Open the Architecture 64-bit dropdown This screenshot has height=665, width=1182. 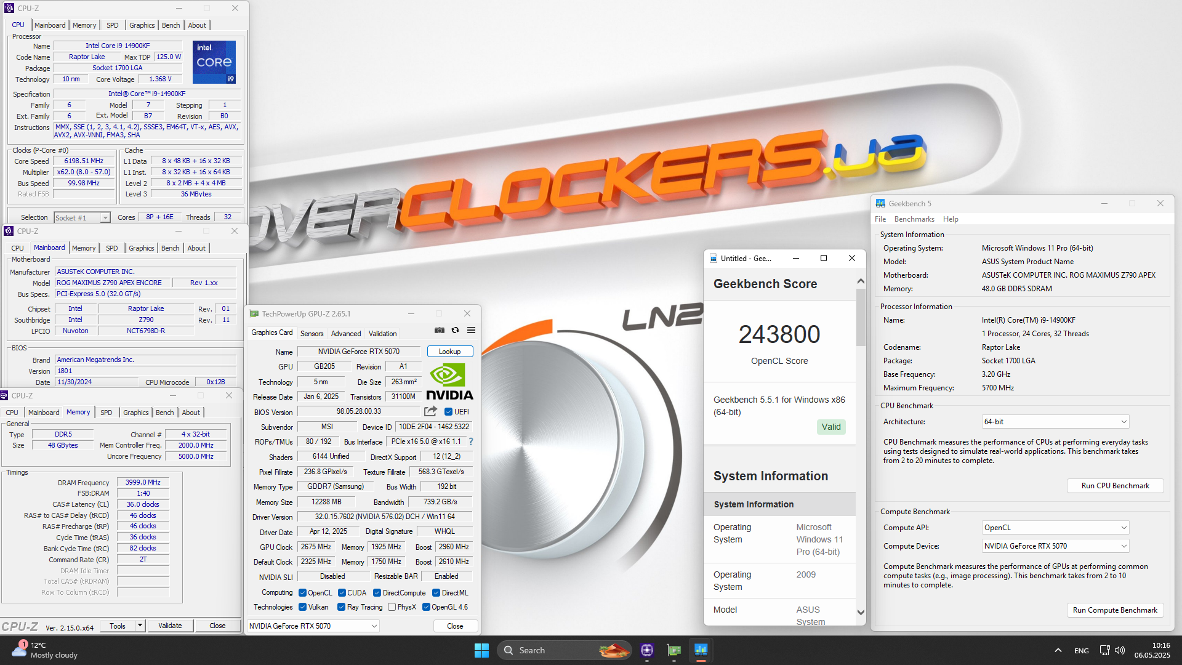pyautogui.click(x=1055, y=422)
